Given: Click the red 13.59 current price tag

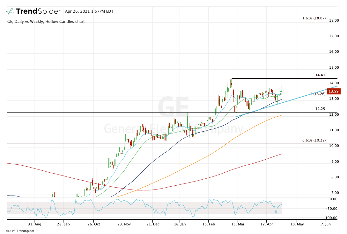Looking at the screenshot, I should 334,91.
